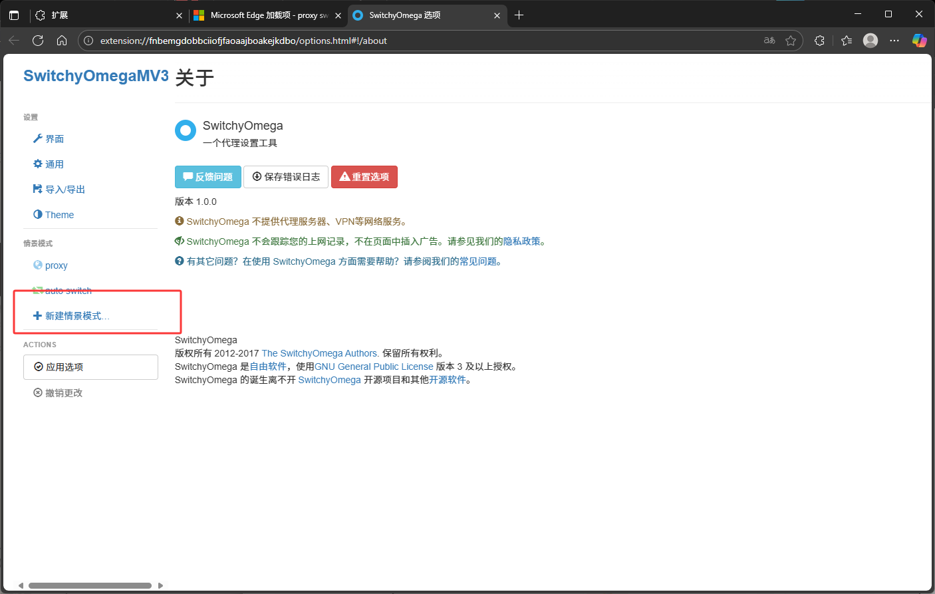
Task: Click the SwitchyOmega circle logo
Action: [x=186, y=130]
